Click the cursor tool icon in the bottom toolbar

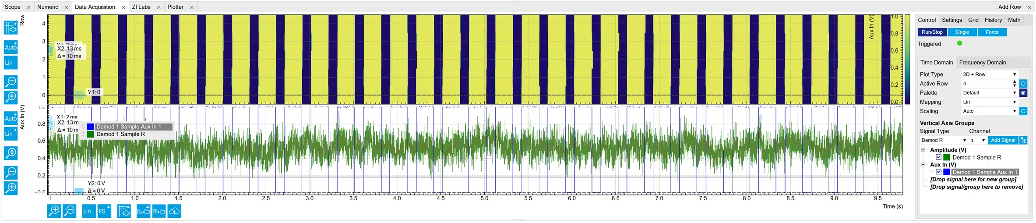[x=124, y=211]
